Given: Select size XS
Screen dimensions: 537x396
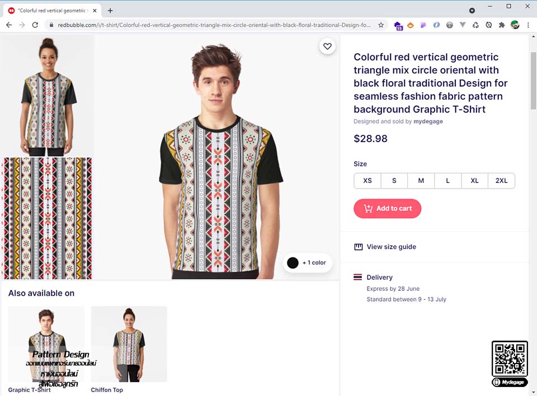Looking at the screenshot, I should pos(368,181).
